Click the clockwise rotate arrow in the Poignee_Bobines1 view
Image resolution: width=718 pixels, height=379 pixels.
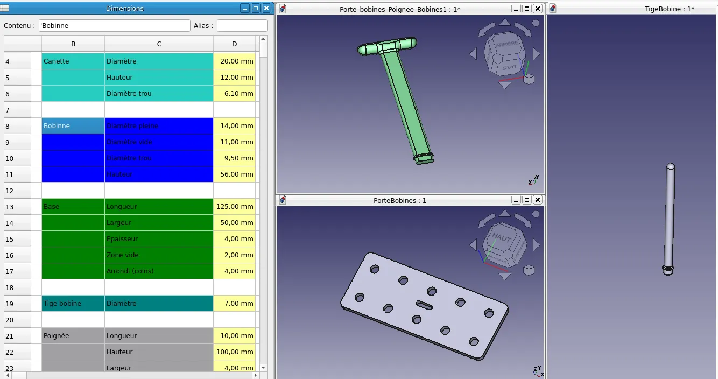[x=523, y=30]
